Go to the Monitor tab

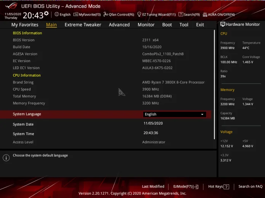point(146,25)
